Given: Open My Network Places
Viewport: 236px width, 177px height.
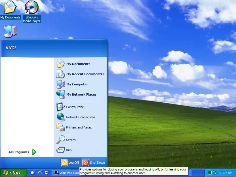Looking at the screenshot, I should click(x=81, y=94).
